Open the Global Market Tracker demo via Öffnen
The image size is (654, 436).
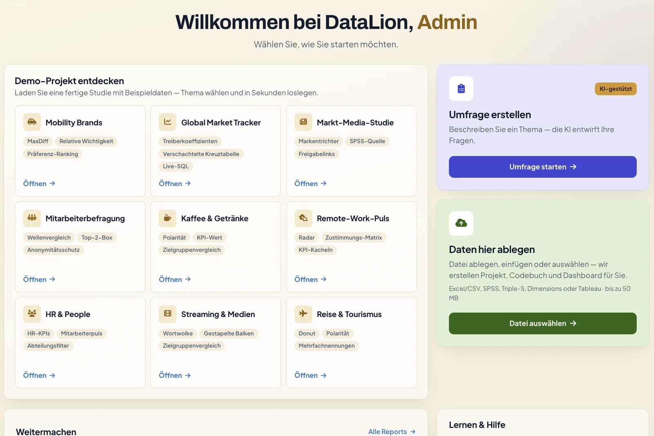175,183
